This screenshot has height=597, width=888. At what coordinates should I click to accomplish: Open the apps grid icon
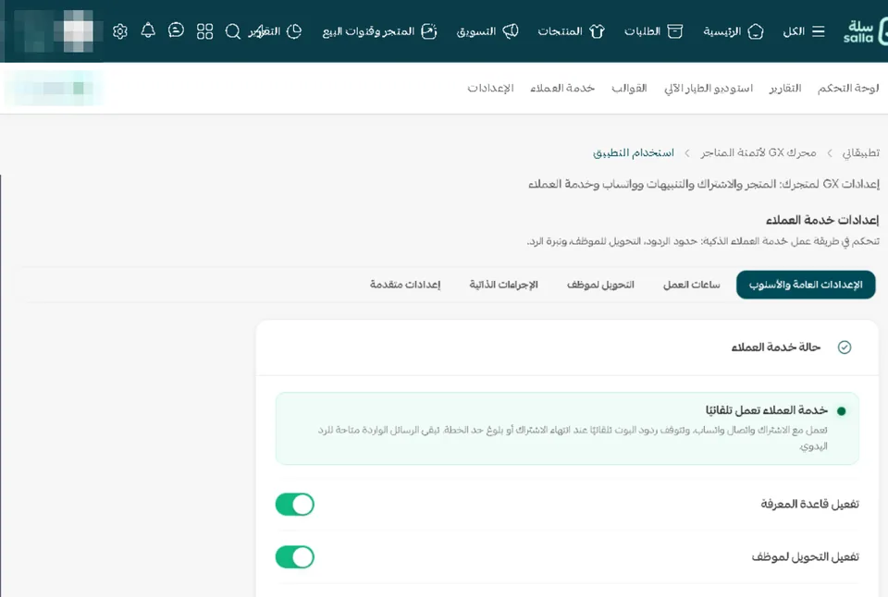[205, 31]
